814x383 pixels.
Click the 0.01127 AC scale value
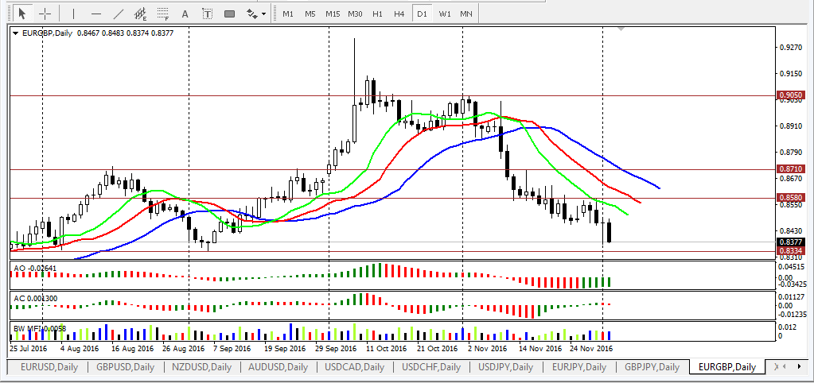(x=793, y=297)
